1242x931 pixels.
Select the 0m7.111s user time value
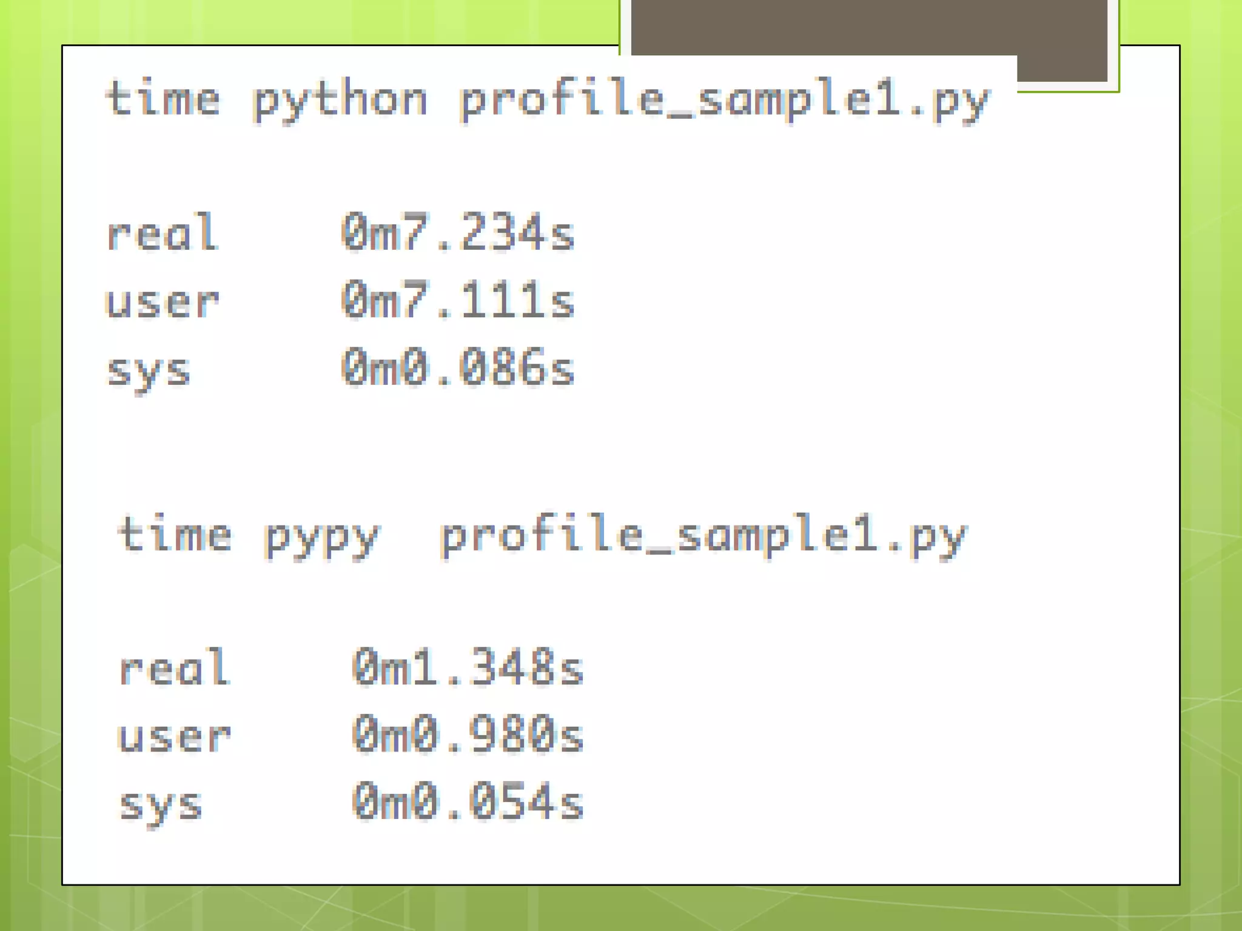[458, 301]
